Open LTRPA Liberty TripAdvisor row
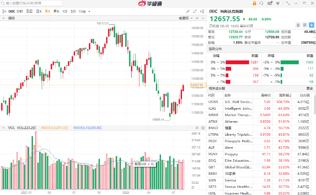Viewport: 316px width, 195px height. coord(259,134)
